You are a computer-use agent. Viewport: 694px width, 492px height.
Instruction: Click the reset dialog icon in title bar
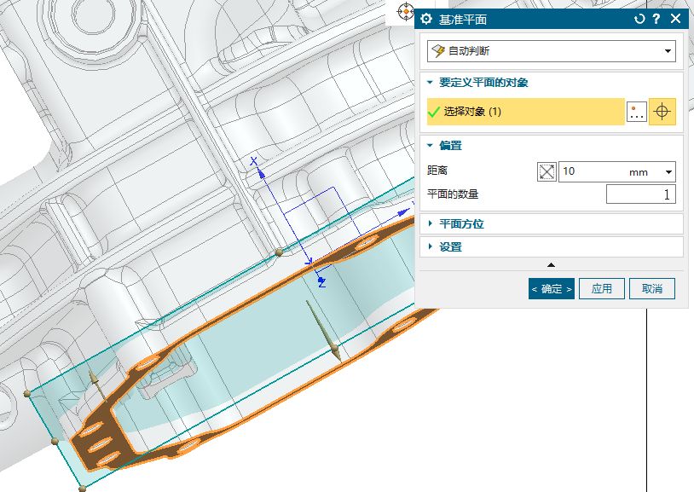(639, 19)
